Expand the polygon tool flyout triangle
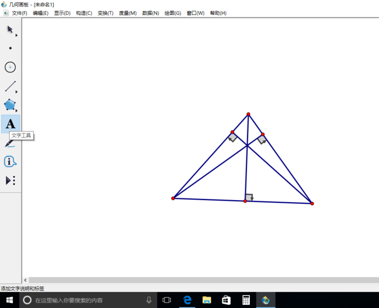Viewport: 379px width, 308px height. pyautogui.click(x=16, y=111)
